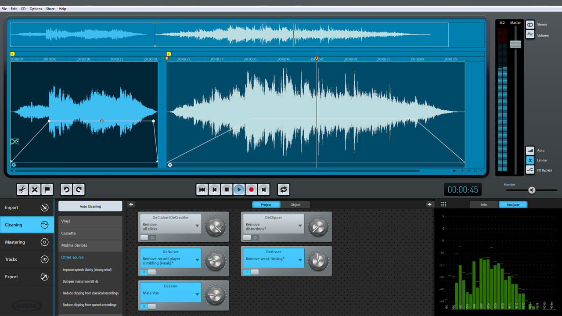Switch off the DeHisser effect

(251, 272)
